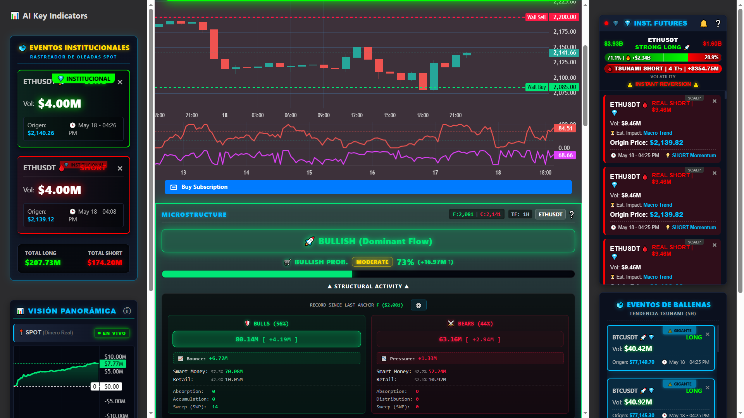
Task: Click the AI Key Indicators chart icon
Action: pos(15,16)
